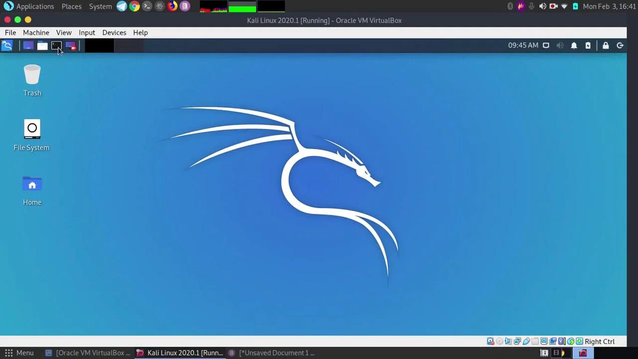The image size is (638, 359).
Task: Click the gray round launcher beside the terminal icon
Action: [159, 6]
